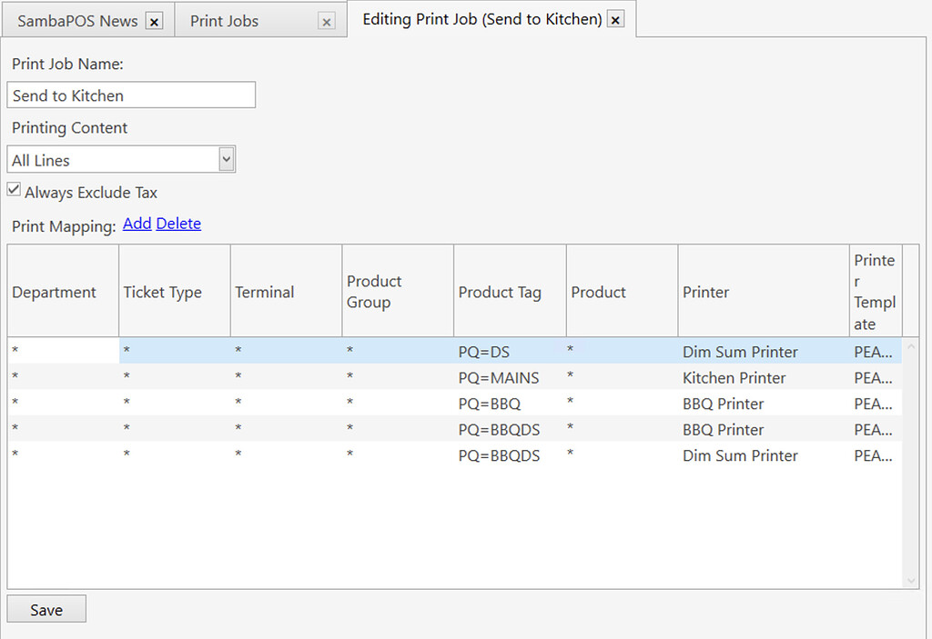Open the Printing Content dropdown

[x=227, y=160]
